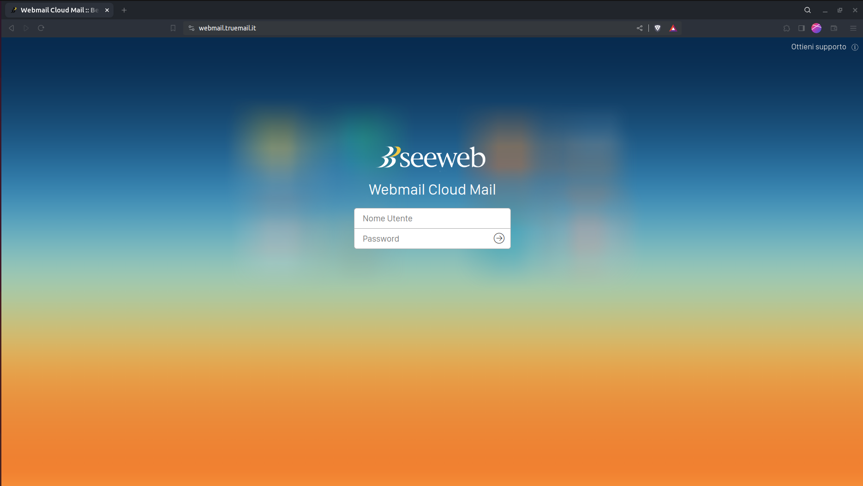Toggle the browser sidebar panel
The image size is (863, 486).
[x=802, y=28]
